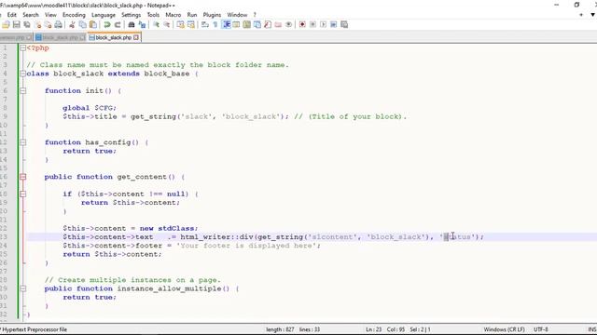Click Windows (CR LF) in status bar
This screenshot has width=597, height=335.
pos(504,329)
